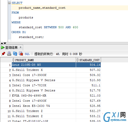Click the green run icon on results tab
This screenshot has height=122, width=128.
3,48
